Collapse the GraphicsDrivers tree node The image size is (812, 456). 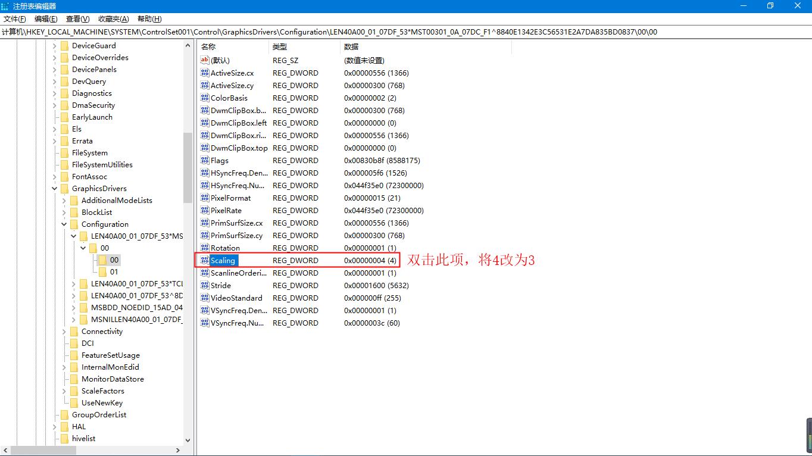click(55, 189)
